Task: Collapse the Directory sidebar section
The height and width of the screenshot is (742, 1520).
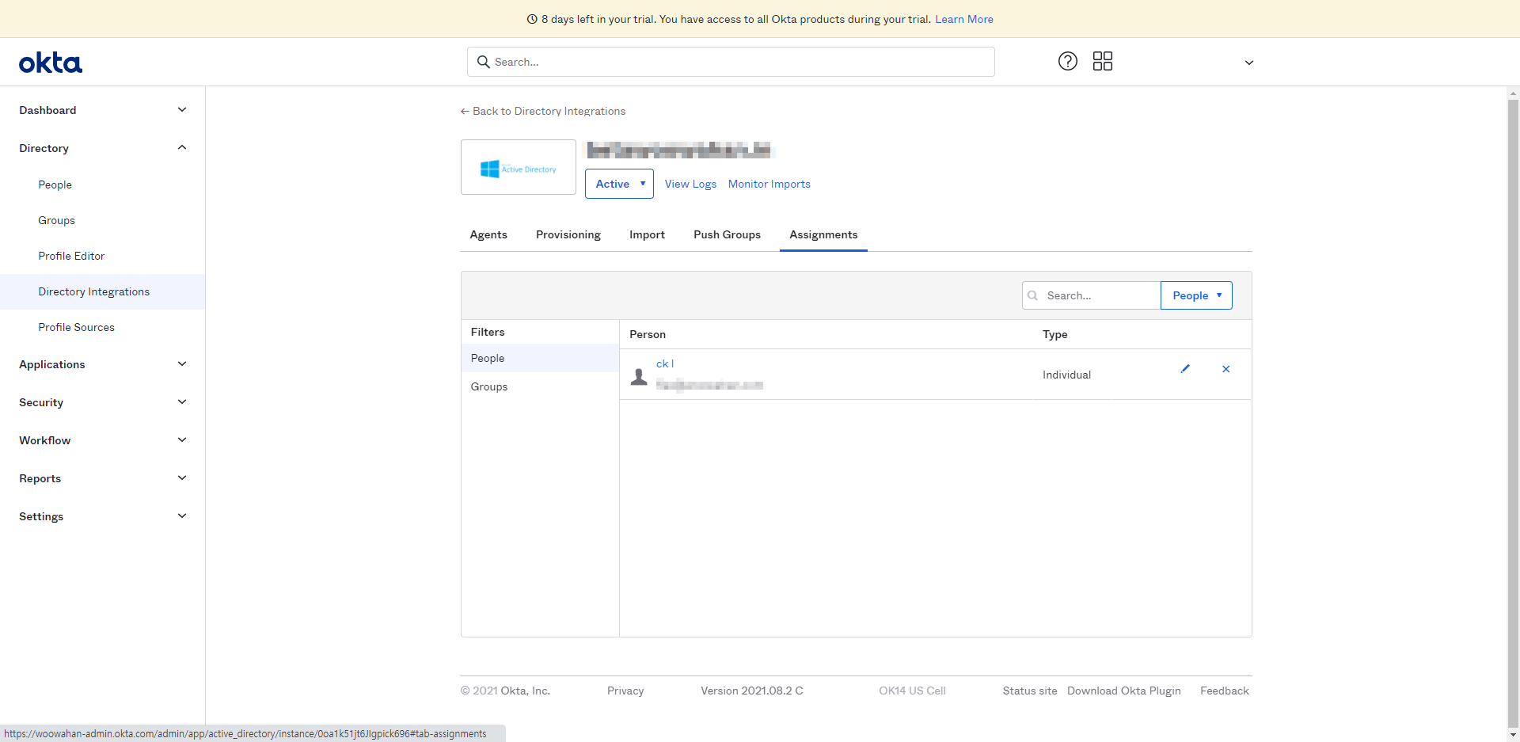Action: tap(103, 148)
